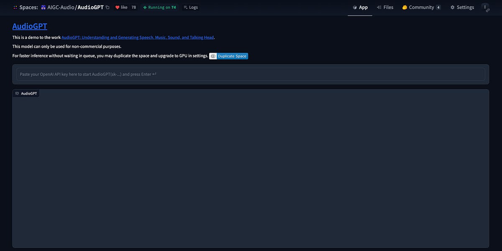Like the space with the heart icon

(x=118, y=7)
